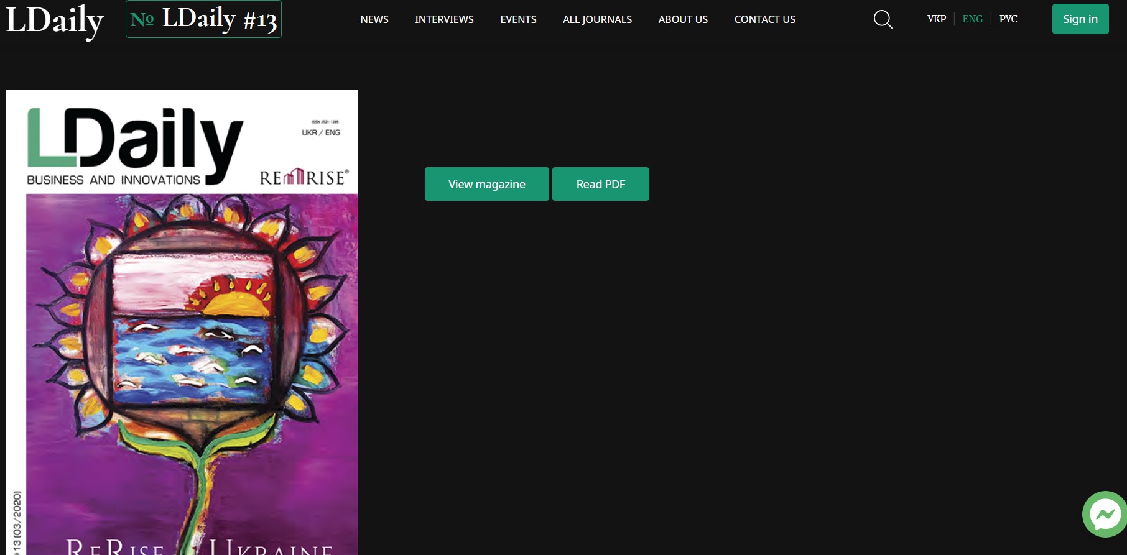Go to the NEWS section
The width and height of the screenshot is (1127, 555).
coord(374,19)
